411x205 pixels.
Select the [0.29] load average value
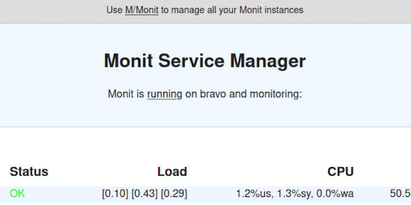[174, 194]
